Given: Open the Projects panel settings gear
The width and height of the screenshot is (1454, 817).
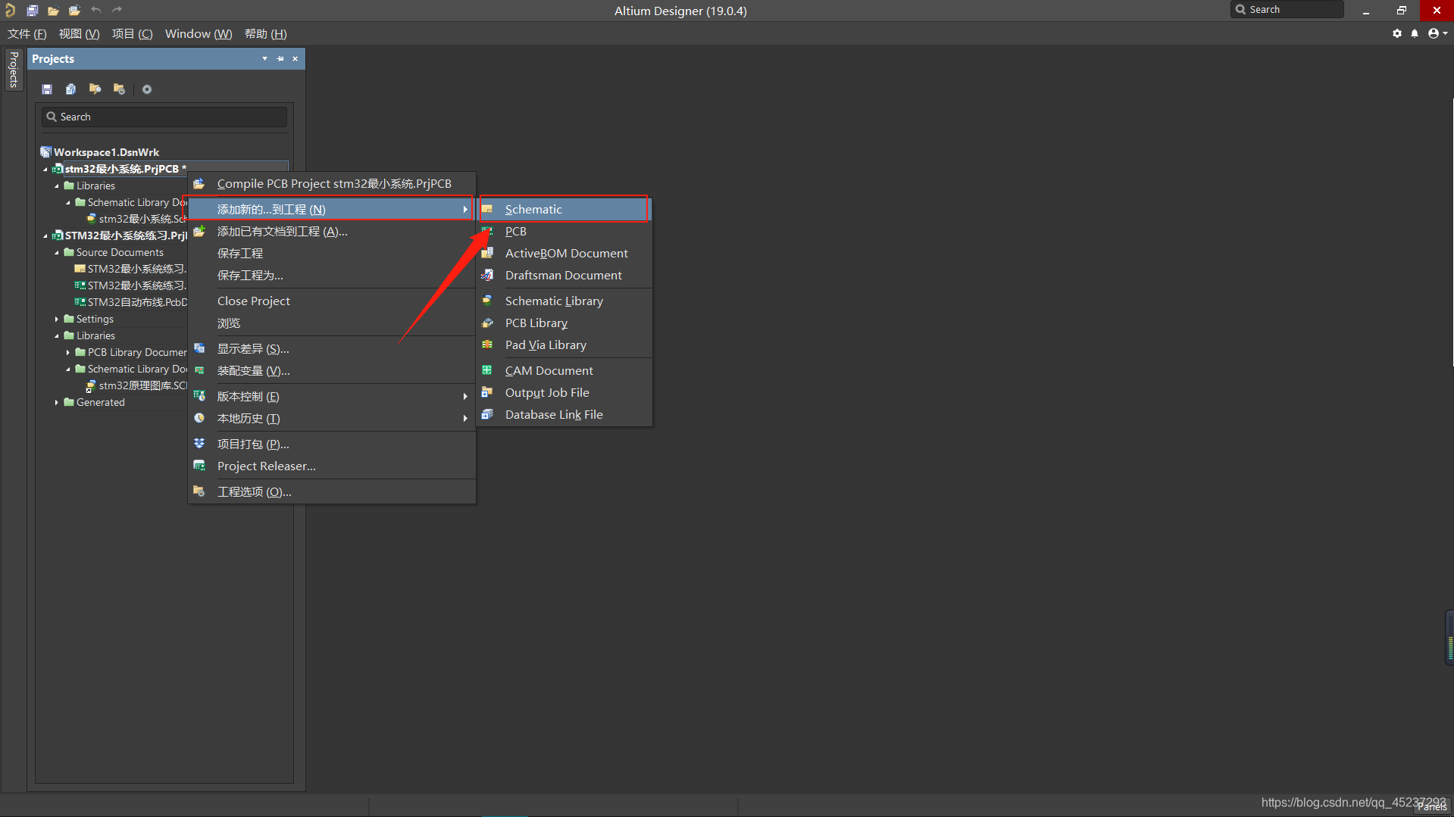Looking at the screenshot, I should tap(147, 89).
